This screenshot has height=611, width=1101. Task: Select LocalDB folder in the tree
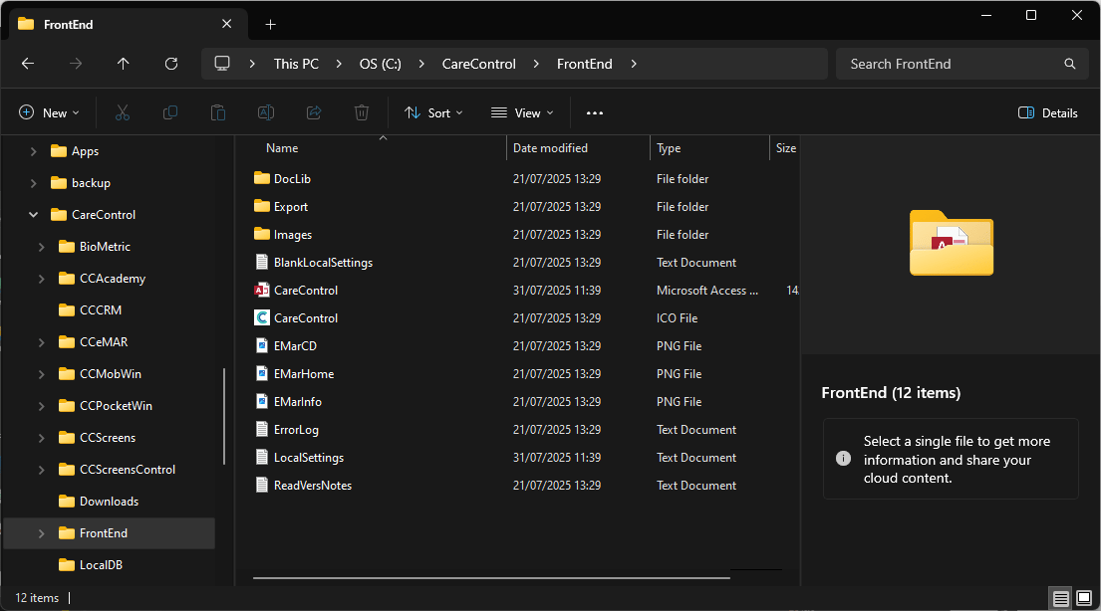tap(101, 564)
